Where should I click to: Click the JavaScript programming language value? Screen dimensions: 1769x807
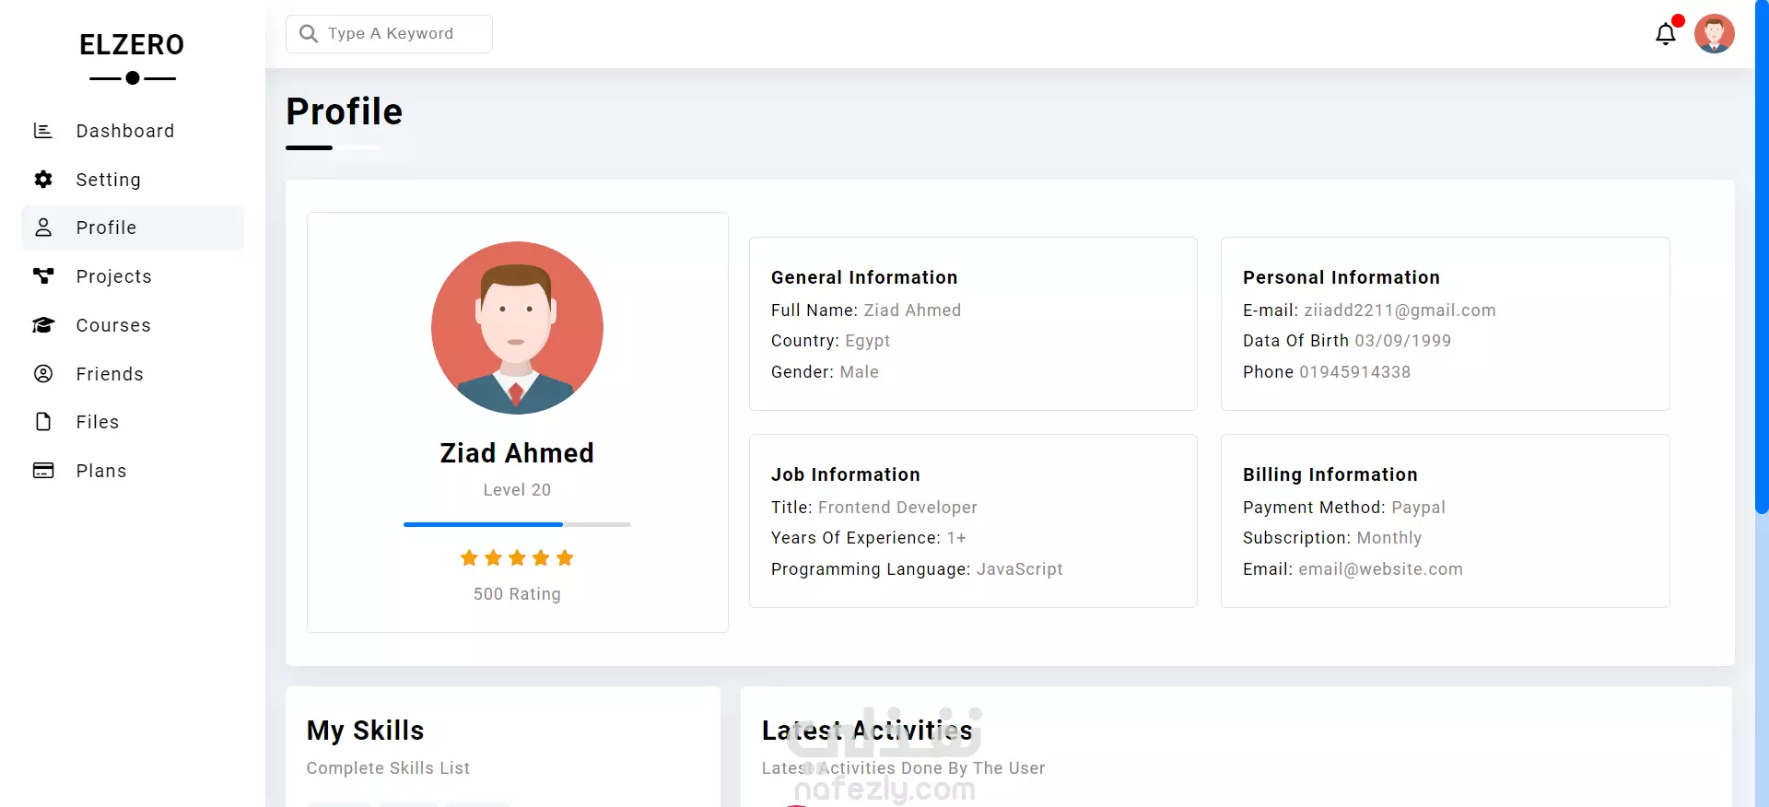tap(1019, 569)
